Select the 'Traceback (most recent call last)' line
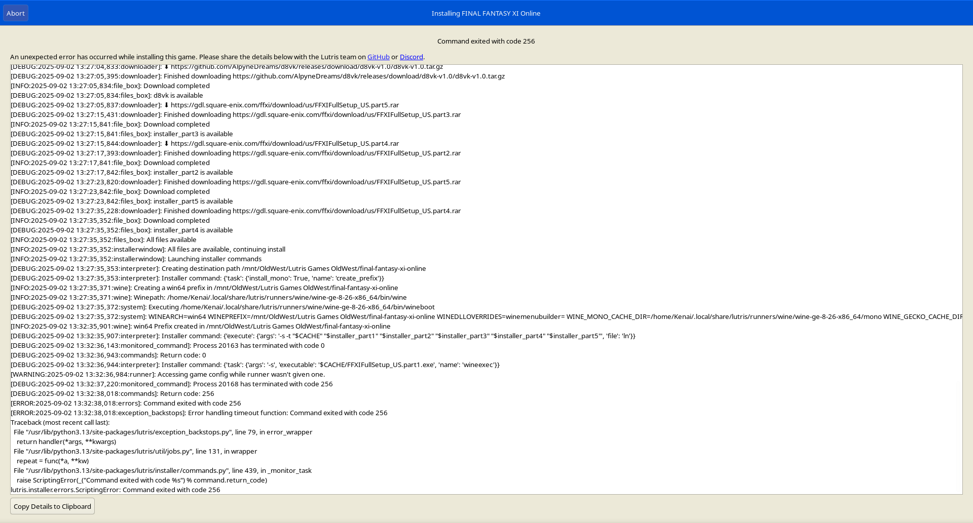Image resolution: width=973 pixels, height=523 pixels. pos(60,423)
